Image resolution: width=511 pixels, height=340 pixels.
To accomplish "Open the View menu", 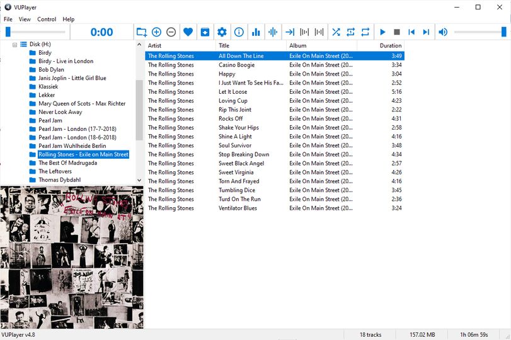I will pos(25,20).
